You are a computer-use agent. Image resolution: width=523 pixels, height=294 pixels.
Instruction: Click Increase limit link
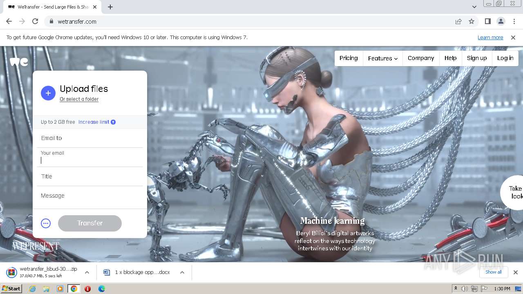click(x=94, y=122)
